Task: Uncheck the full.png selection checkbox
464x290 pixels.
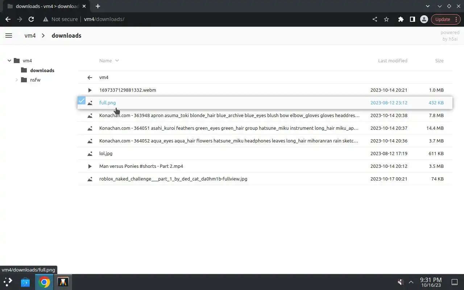Action: click(82, 101)
